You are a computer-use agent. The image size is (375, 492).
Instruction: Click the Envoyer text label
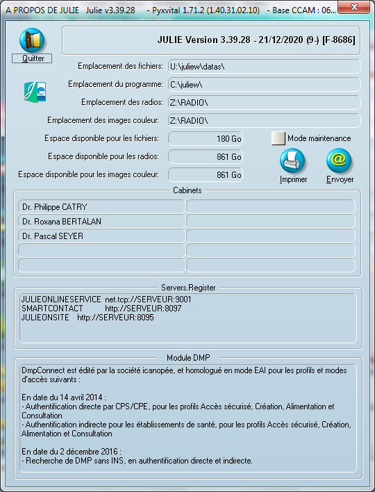340,179
